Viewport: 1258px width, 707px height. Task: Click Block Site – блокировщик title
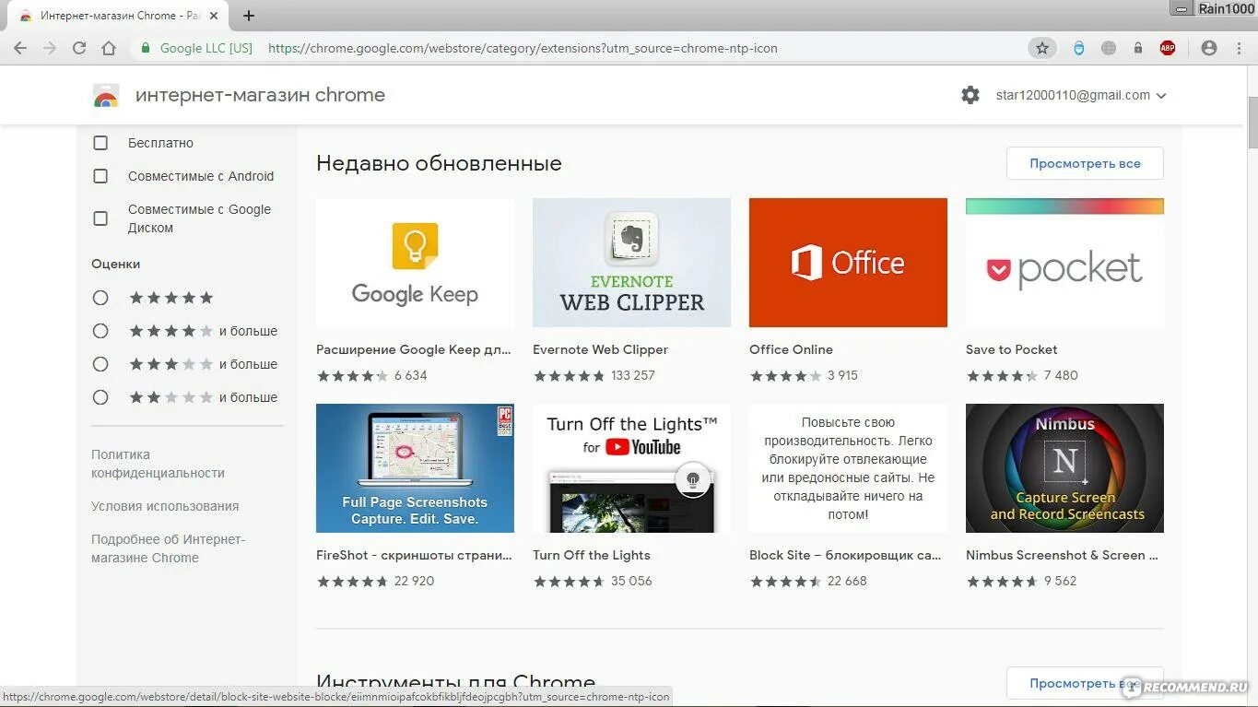(845, 555)
